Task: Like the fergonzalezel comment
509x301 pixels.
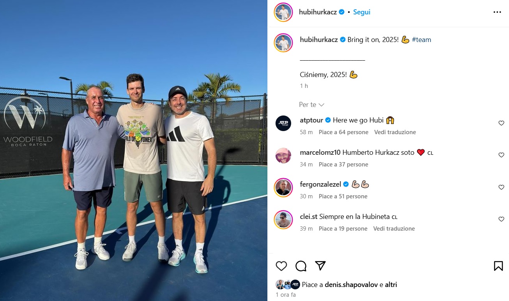Action: (502, 187)
